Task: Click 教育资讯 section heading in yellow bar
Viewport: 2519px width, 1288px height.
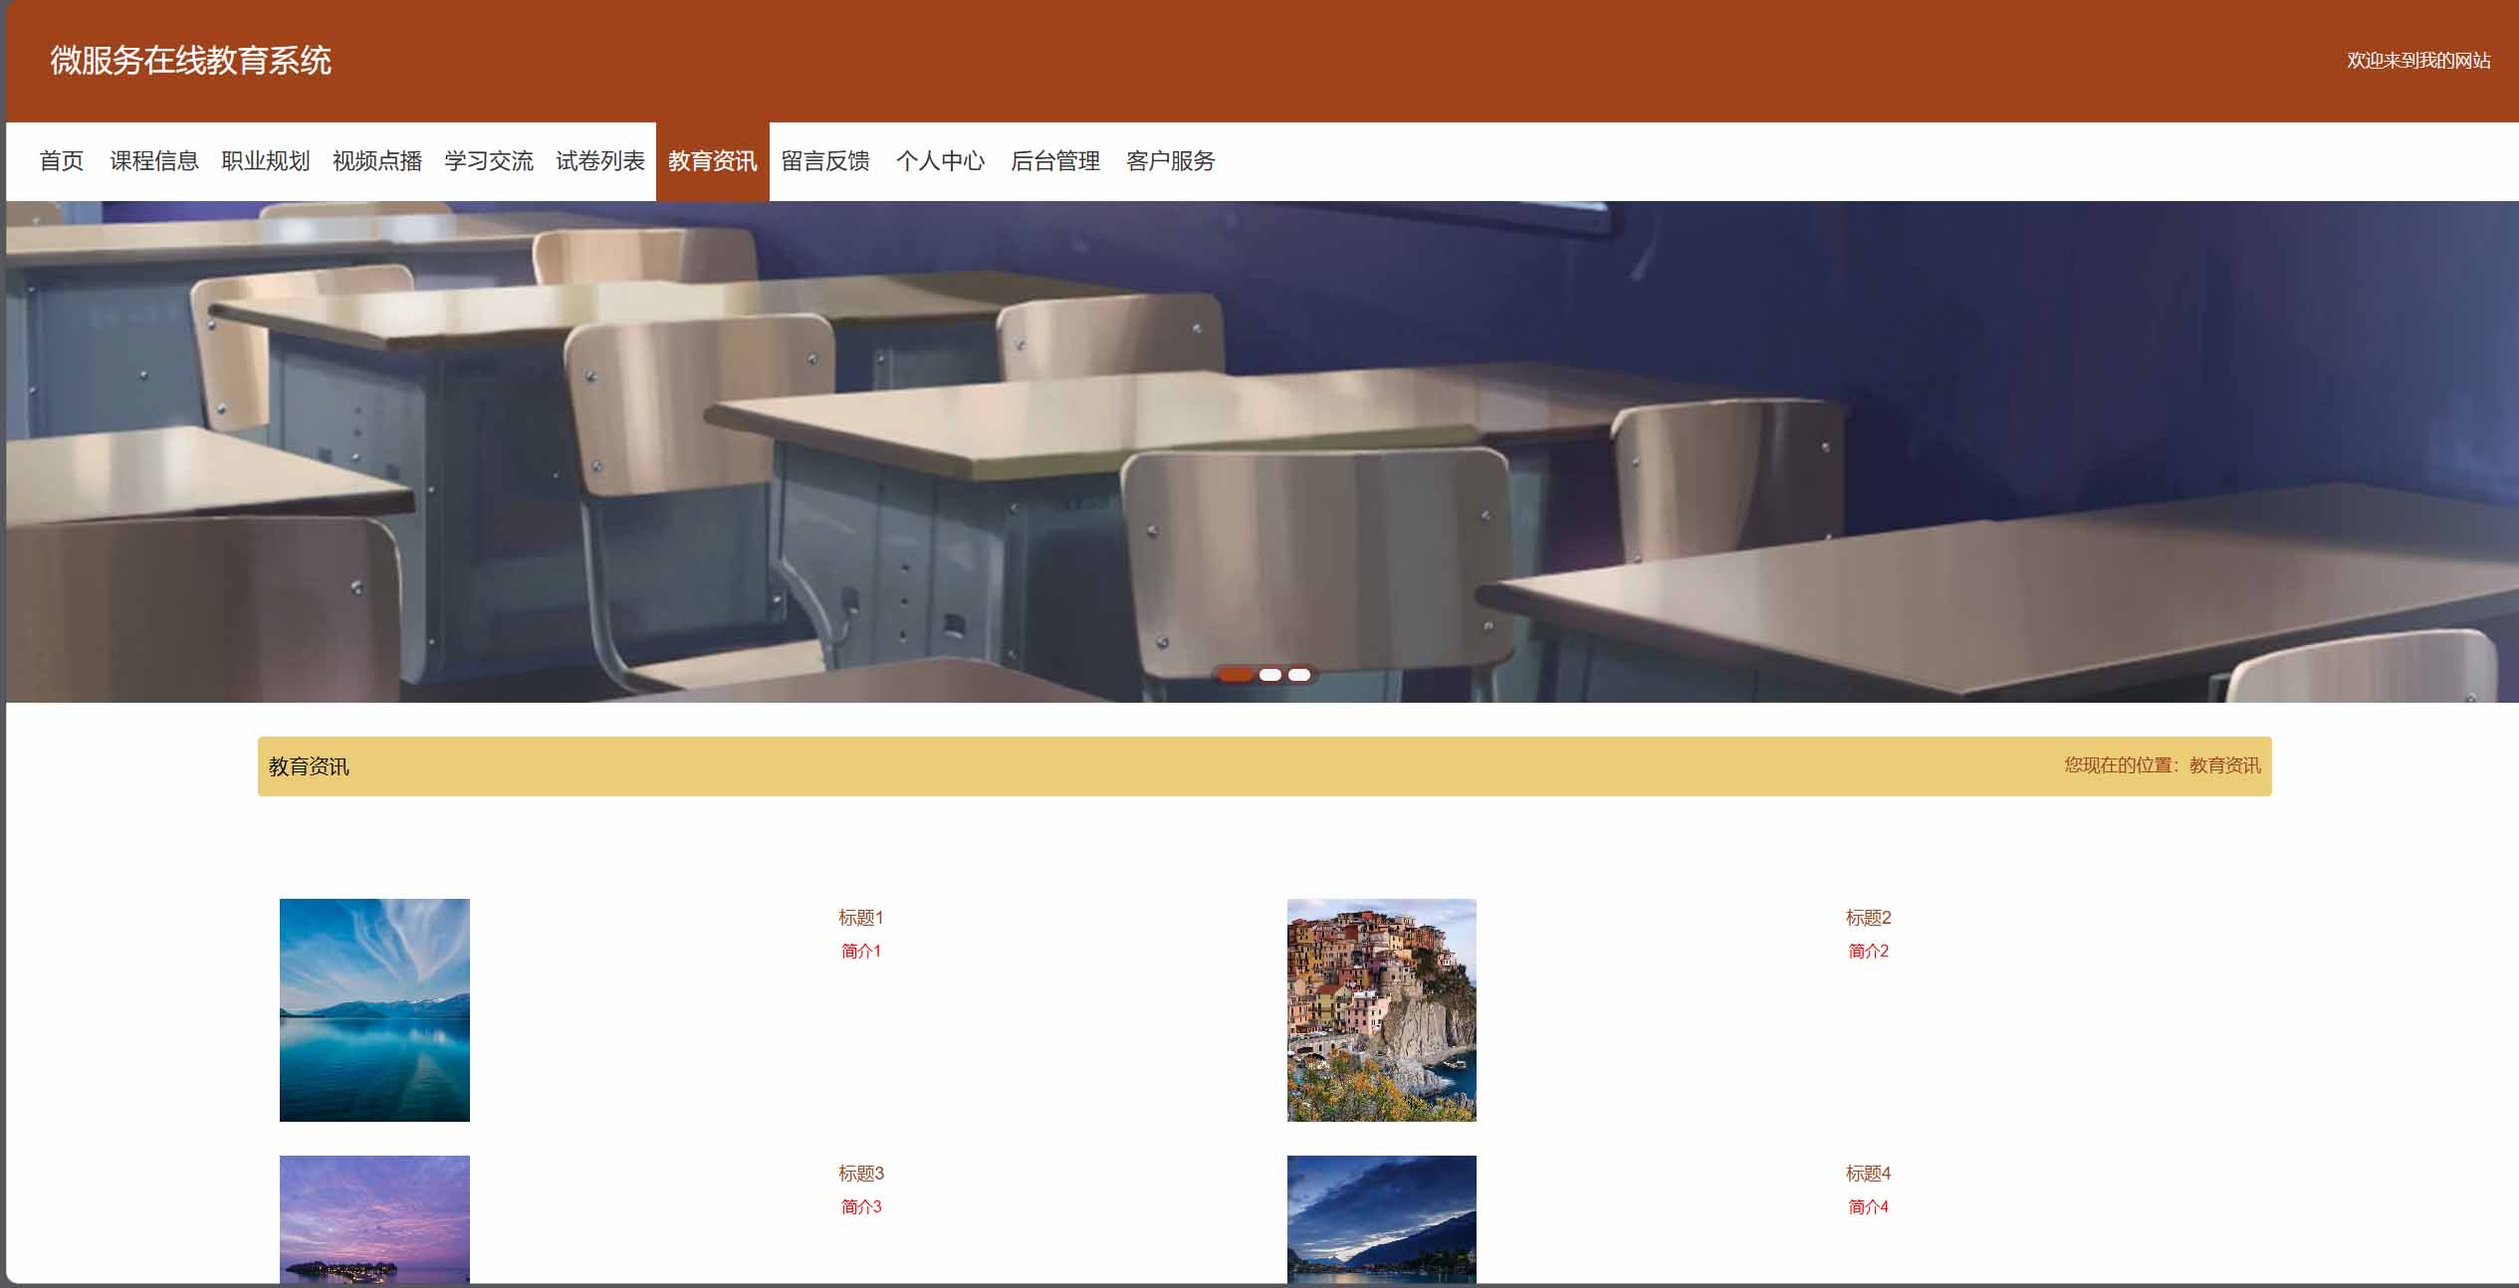Action: pyautogui.click(x=309, y=766)
